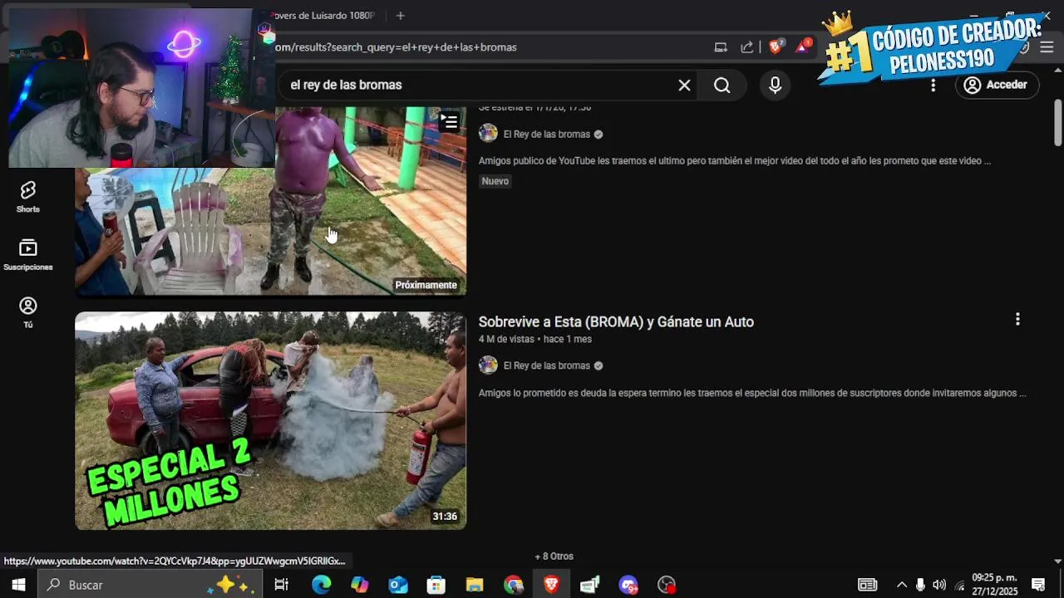Screen dimensions: 1064x598
Task: Click the Acceder sign-in button
Action: click(x=996, y=85)
